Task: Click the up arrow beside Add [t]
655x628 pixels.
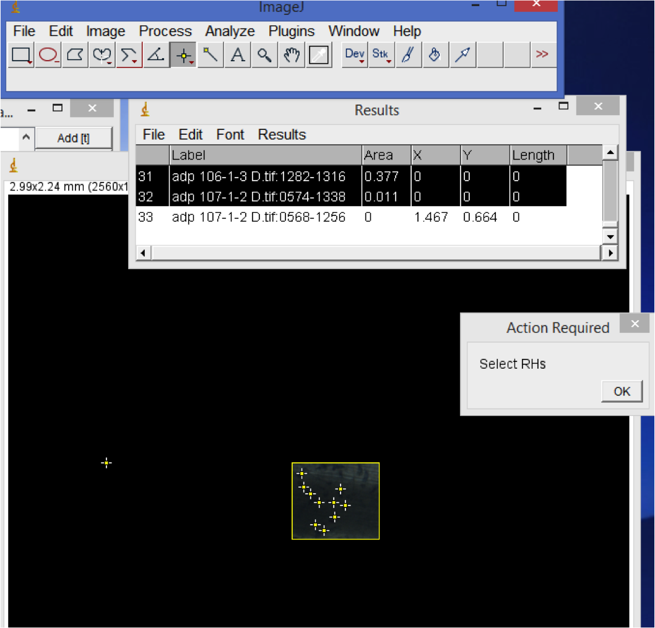Action: coord(26,137)
